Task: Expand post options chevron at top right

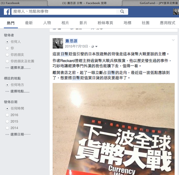Action: 173,40
